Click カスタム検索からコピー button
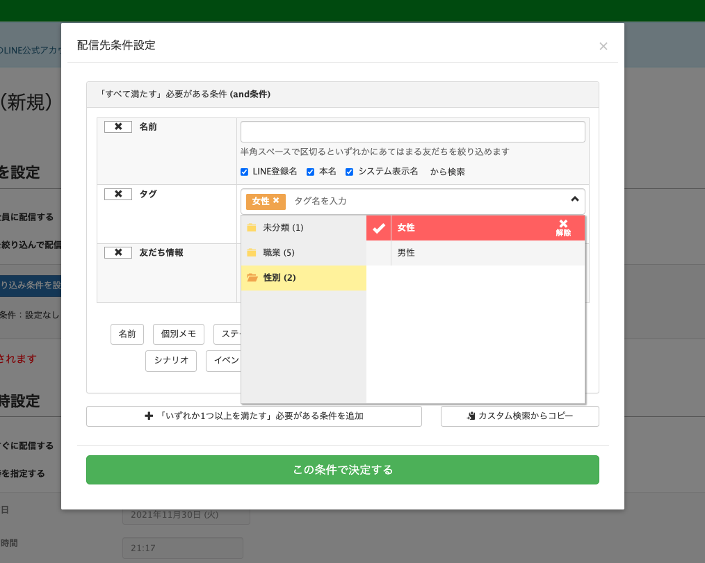This screenshot has width=705, height=563. [x=520, y=416]
